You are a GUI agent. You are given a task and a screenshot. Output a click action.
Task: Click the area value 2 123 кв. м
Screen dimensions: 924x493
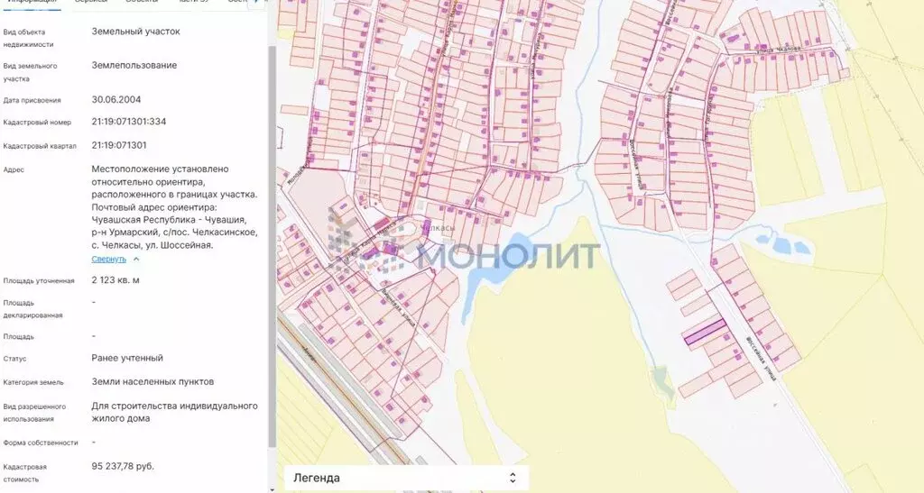click(115, 280)
